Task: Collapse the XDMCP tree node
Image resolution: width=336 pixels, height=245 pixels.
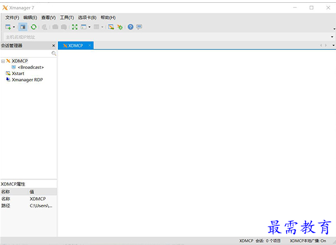Action: pos(3,61)
